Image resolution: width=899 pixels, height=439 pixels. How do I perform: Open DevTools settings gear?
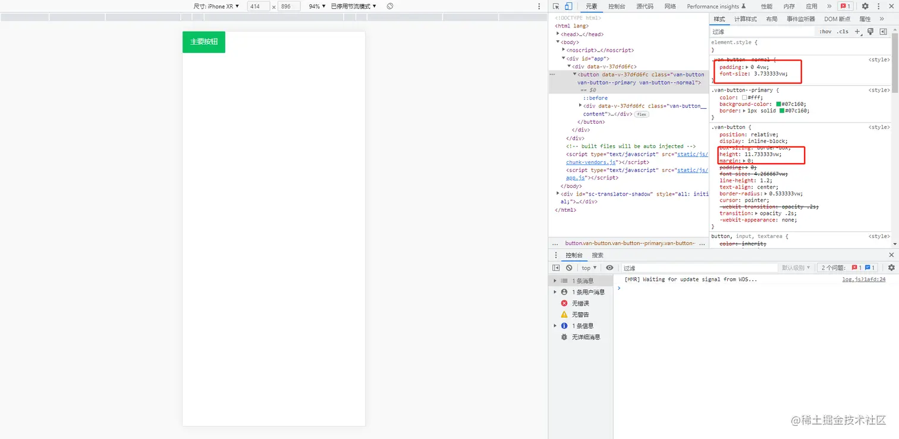[x=866, y=6]
